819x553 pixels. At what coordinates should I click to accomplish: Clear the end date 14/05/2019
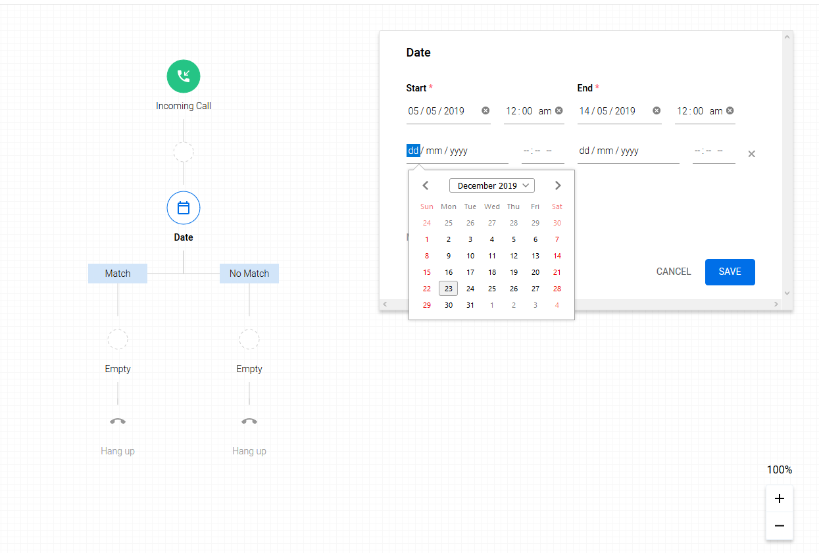[657, 110]
